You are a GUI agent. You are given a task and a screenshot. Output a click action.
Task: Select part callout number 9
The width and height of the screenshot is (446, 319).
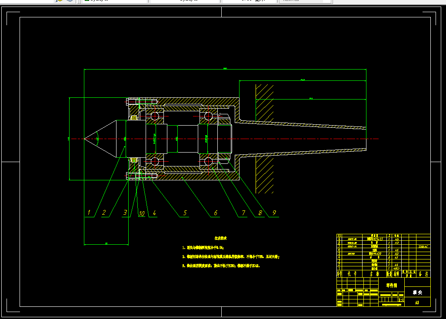[x=274, y=213]
